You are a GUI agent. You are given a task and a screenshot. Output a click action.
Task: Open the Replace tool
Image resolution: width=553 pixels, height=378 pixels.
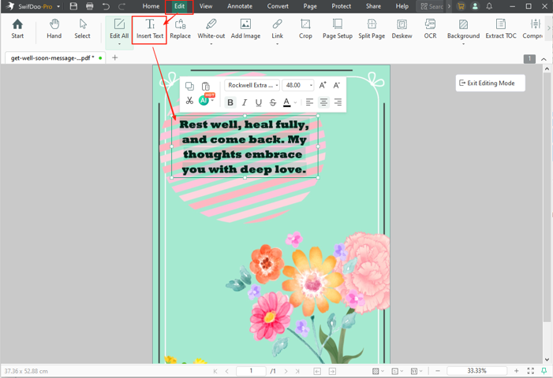point(180,29)
